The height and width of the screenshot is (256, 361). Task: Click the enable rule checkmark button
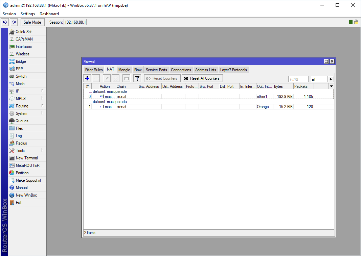(107, 78)
